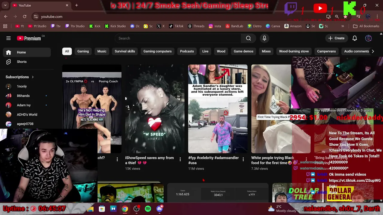Open the Adam Ivy subscription channel
The image size is (383, 215).
[27, 105]
